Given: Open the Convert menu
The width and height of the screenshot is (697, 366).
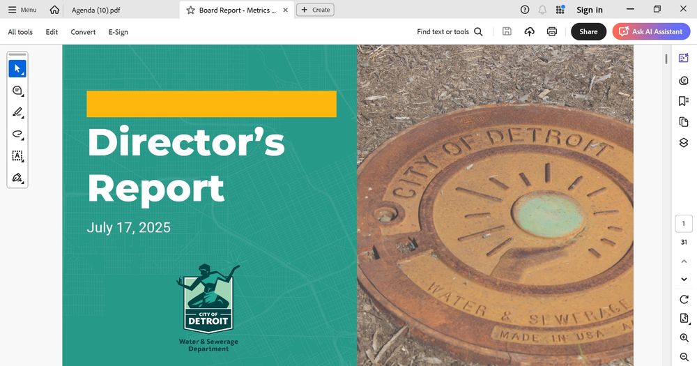Looking at the screenshot, I should (83, 32).
